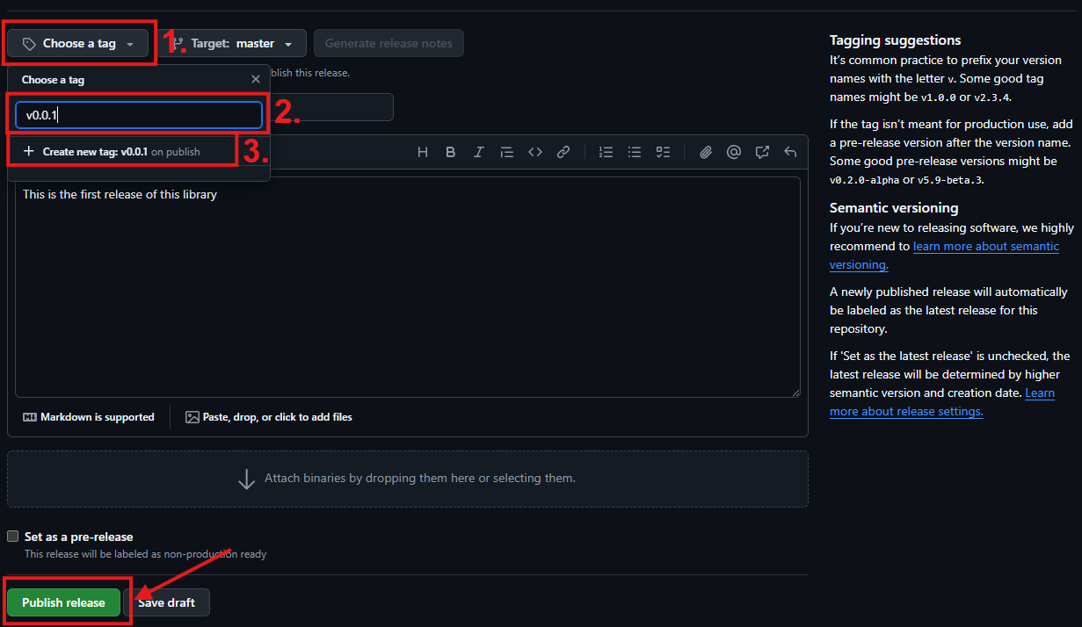Click the Save draft button
This screenshot has width=1082, height=627.
[166, 602]
